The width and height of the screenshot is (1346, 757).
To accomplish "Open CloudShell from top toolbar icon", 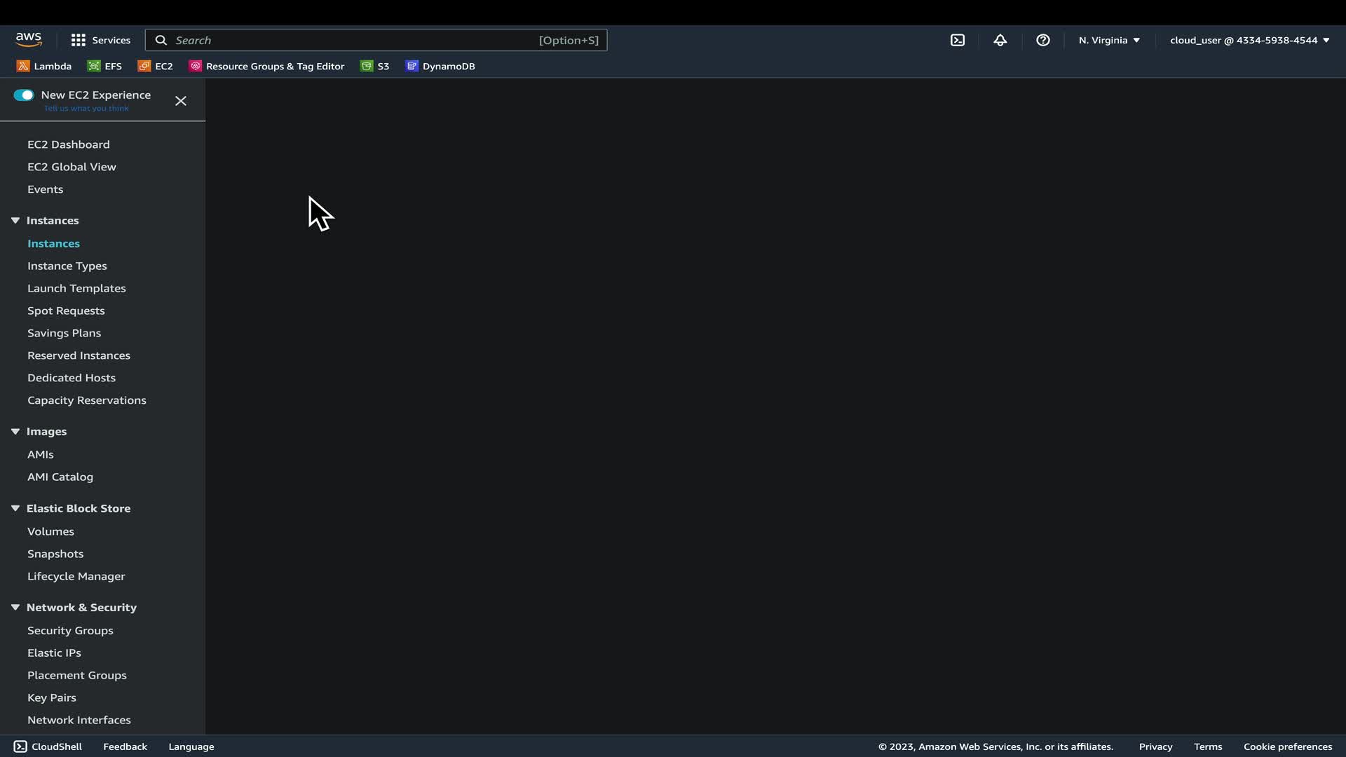I will pyautogui.click(x=958, y=40).
